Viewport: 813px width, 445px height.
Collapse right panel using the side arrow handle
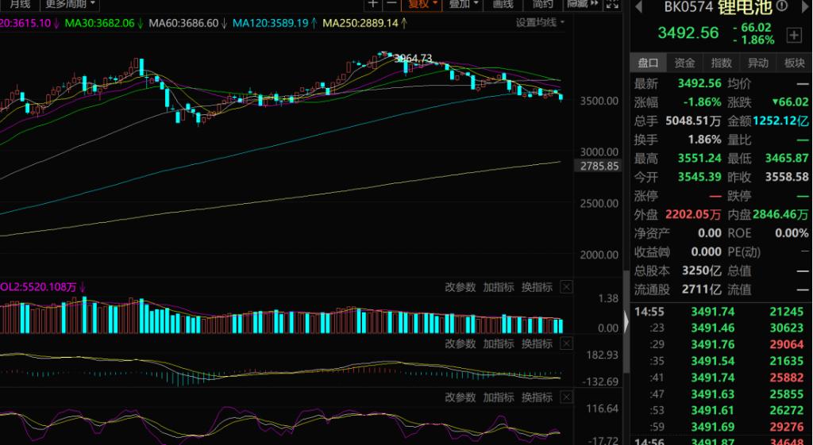coord(626,321)
